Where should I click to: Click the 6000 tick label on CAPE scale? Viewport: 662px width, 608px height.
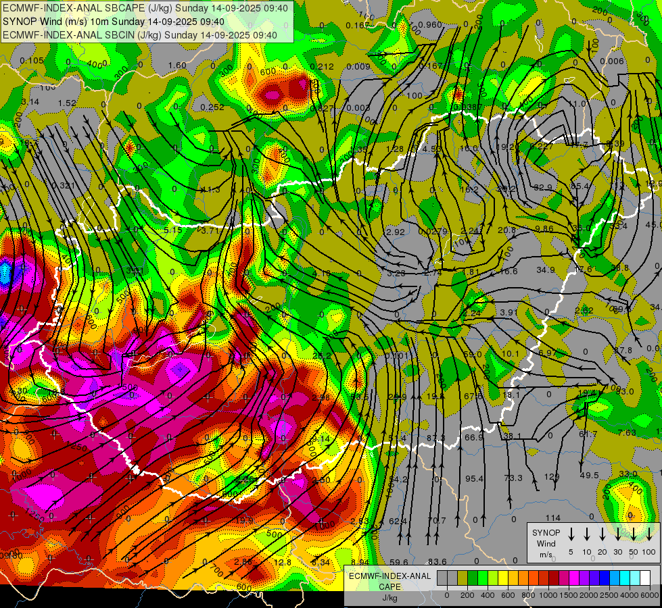650,595
